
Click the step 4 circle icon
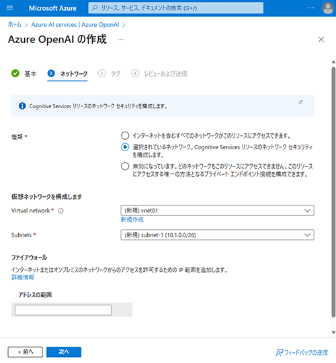135,74
